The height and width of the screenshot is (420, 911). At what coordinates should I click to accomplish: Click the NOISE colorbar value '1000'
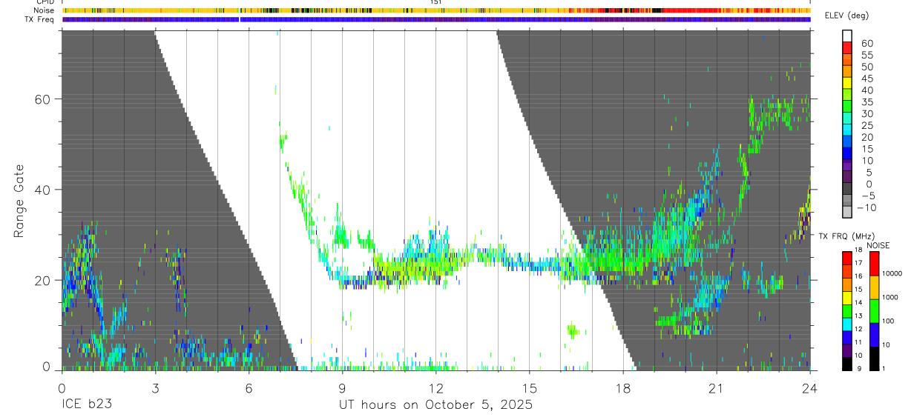point(889,297)
